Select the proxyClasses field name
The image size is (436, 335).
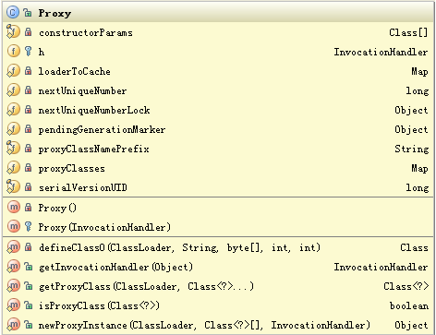tap(72, 169)
